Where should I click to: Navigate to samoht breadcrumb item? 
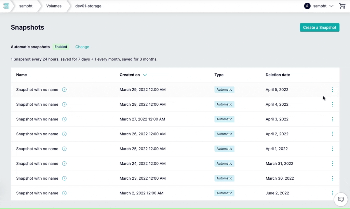26,6
